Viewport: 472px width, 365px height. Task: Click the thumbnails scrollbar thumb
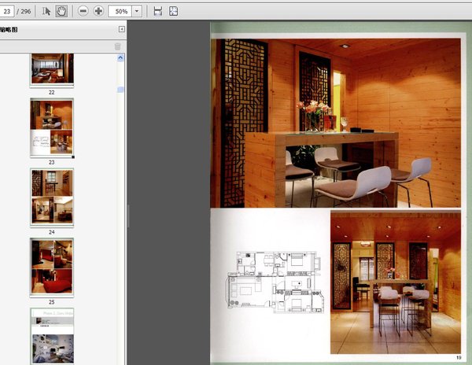pyautogui.click(x=120, y=90)
